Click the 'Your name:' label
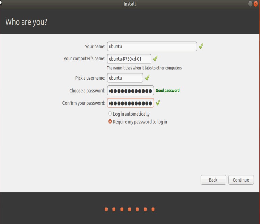The image size is (260, 224). [95, 47]
